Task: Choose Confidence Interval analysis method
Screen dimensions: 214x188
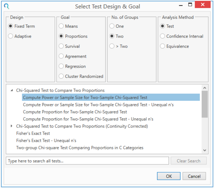Action: pyautogui.click(x=163, y=36)
